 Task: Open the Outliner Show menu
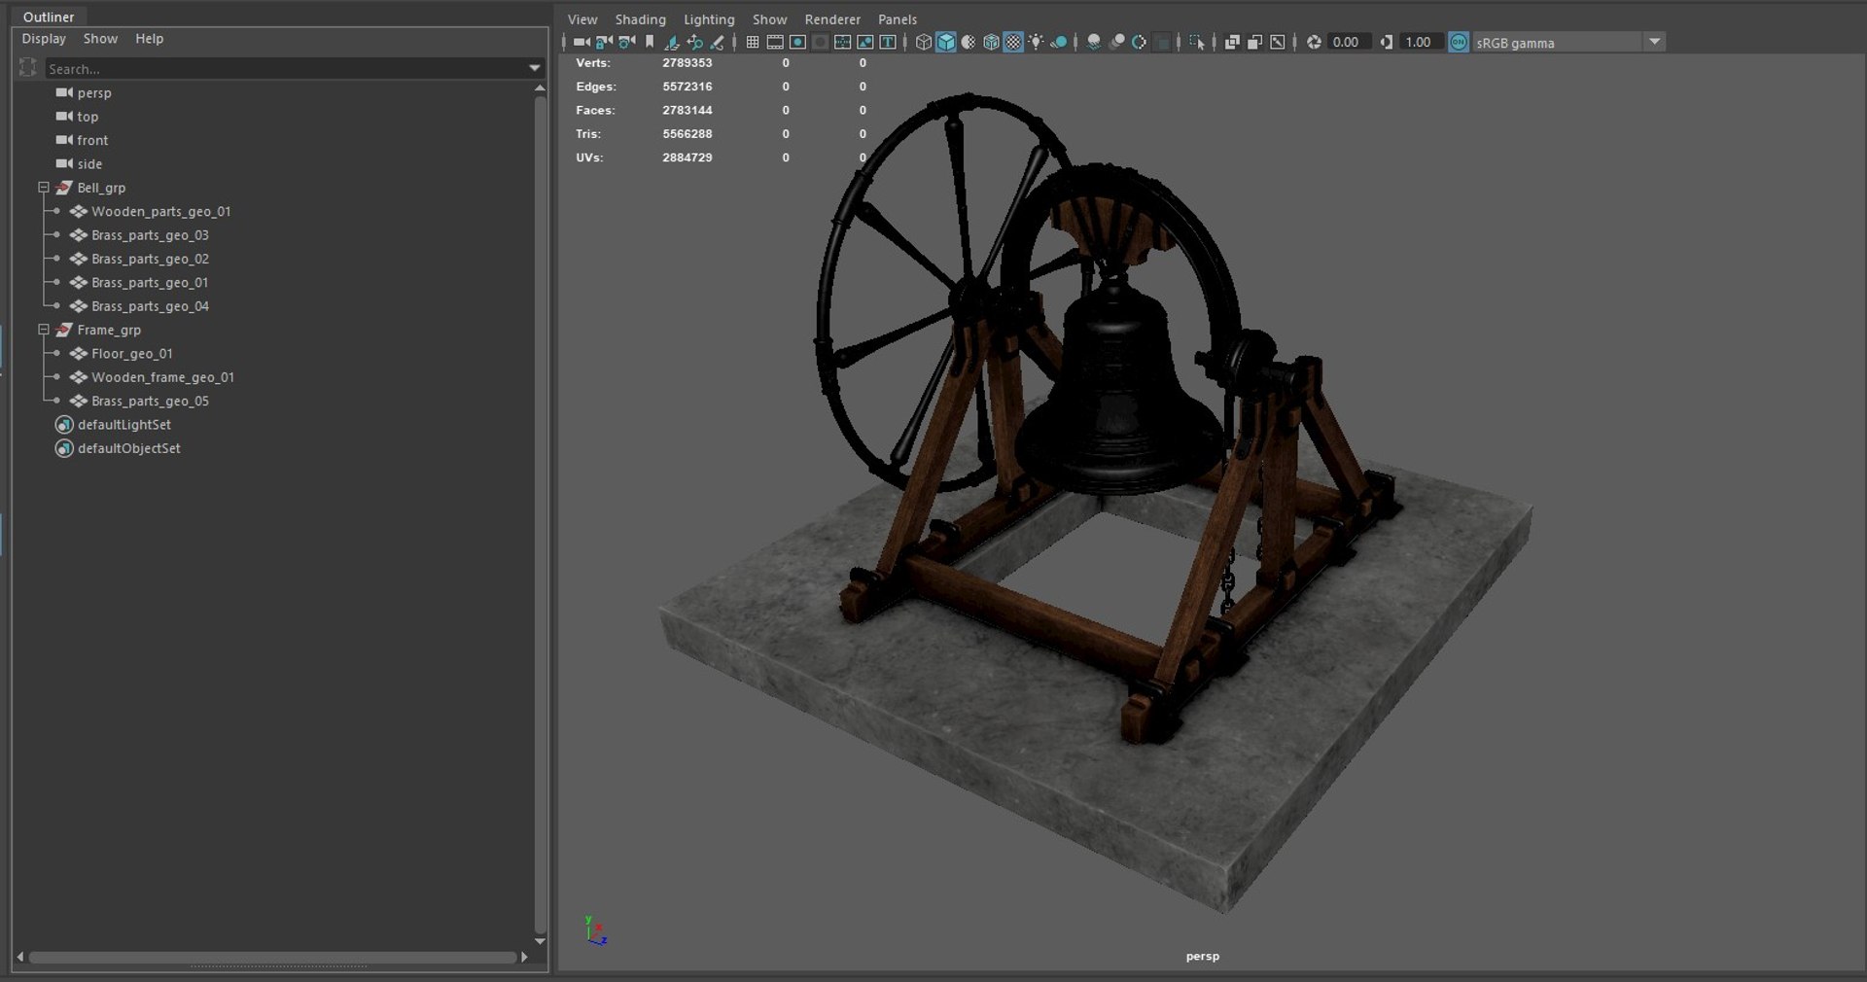tap(100, 39)
